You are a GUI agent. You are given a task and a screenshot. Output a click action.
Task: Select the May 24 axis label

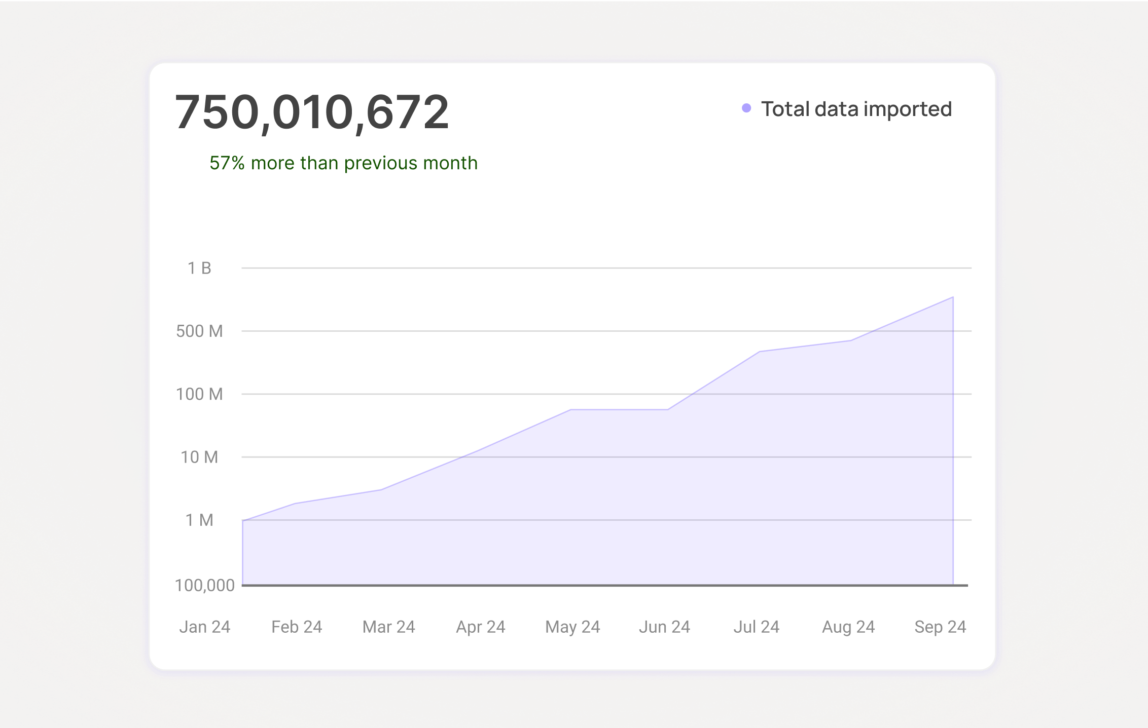tap(572, 627)
